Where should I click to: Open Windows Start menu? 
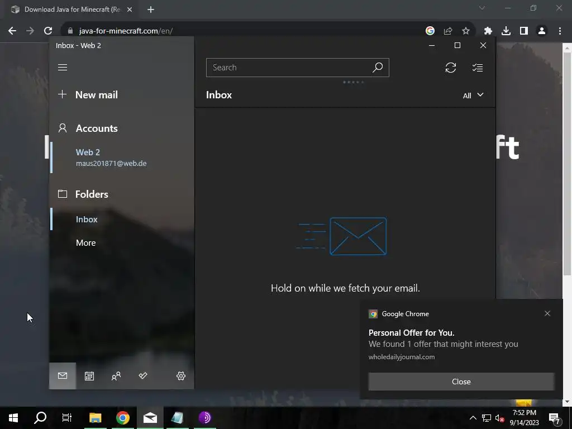13,418
